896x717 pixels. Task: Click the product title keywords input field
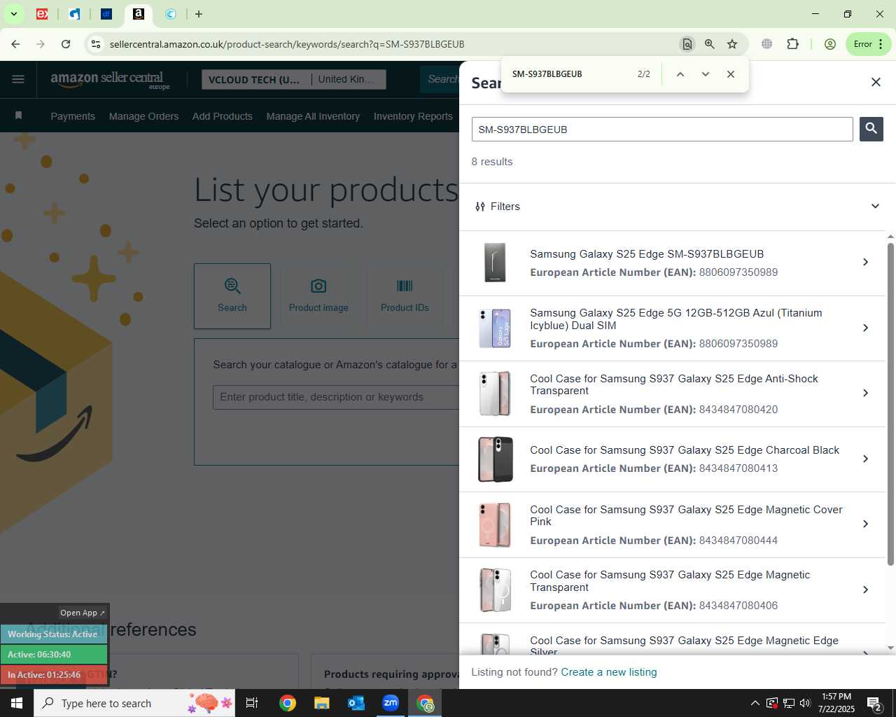[x=336, y=397]
